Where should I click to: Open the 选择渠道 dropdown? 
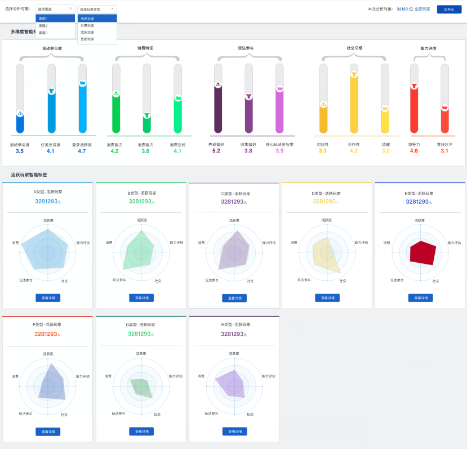click(x=55, y=9)
